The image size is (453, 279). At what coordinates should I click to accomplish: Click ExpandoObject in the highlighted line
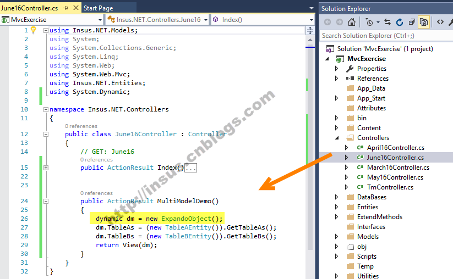[187, 219]
